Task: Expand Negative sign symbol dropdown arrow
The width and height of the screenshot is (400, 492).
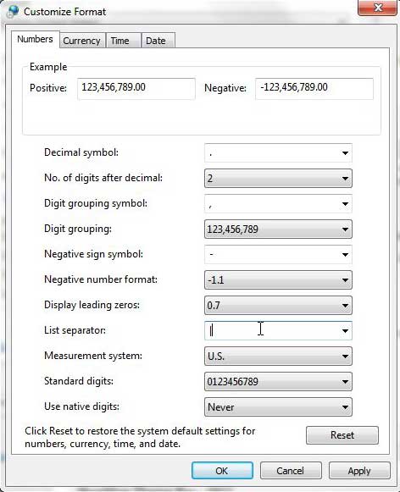Action: (x=345, y=255)
